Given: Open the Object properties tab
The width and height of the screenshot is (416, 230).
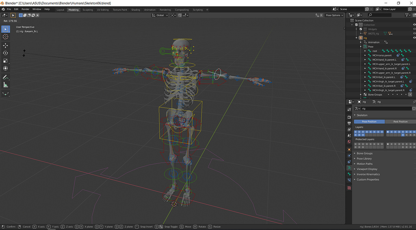Looking at the screenshot, I should click(349, 149).
